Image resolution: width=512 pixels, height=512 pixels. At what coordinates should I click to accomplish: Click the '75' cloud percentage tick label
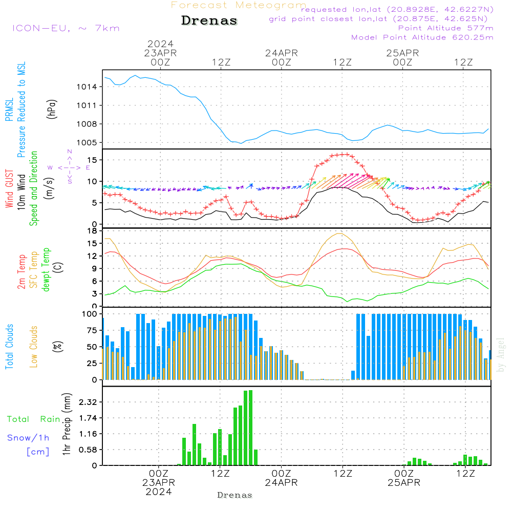(x=92, y=330)
